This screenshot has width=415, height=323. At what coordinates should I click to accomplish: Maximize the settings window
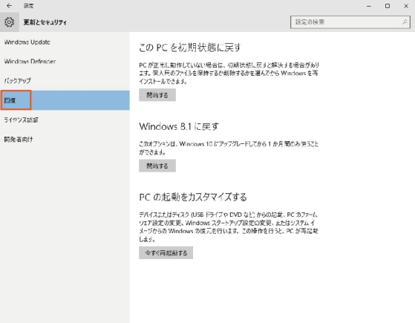388,6
